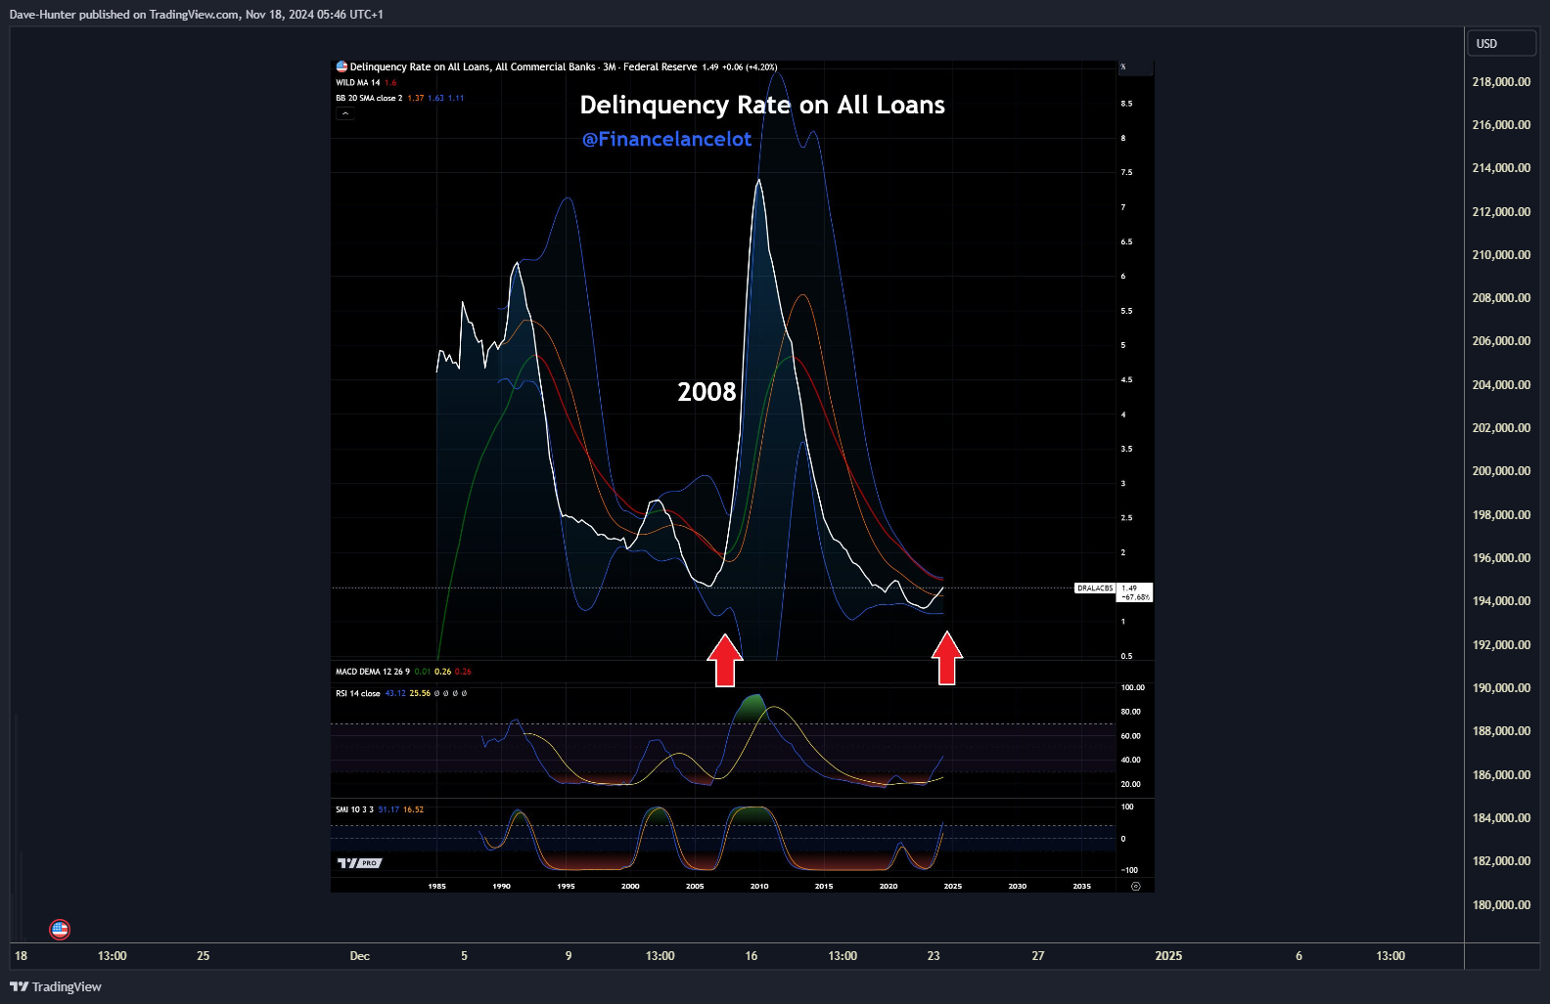The width and height of the screenshot is (1550, 1004).
Task: Click the Dave-Hunter published header text
Action: click(196, 15)
